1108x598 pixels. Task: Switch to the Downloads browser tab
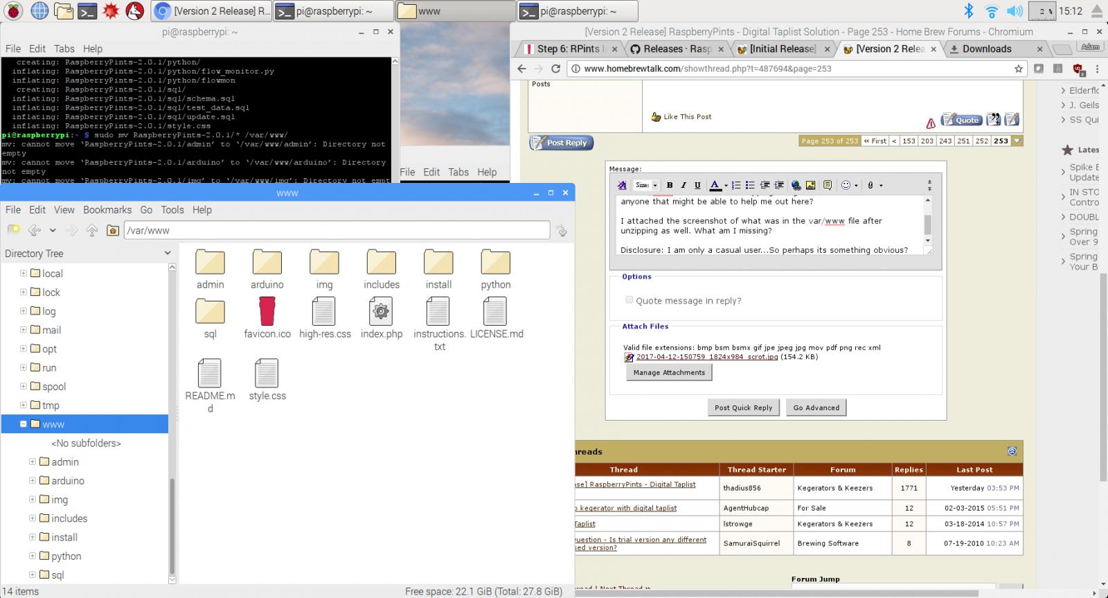tap(996, 49)
